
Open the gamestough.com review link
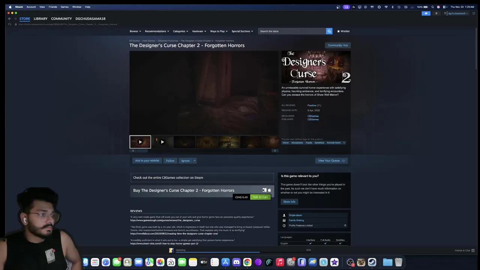165,220
